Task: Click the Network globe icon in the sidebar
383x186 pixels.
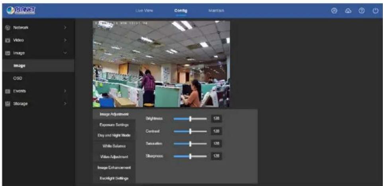Action: pos(7,27)
